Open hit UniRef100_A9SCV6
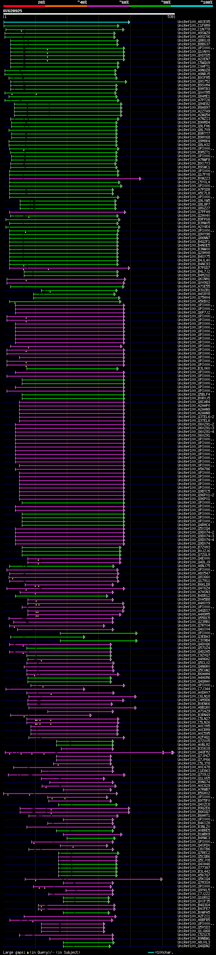Screen dimensions: 216x955 [194, 37]
